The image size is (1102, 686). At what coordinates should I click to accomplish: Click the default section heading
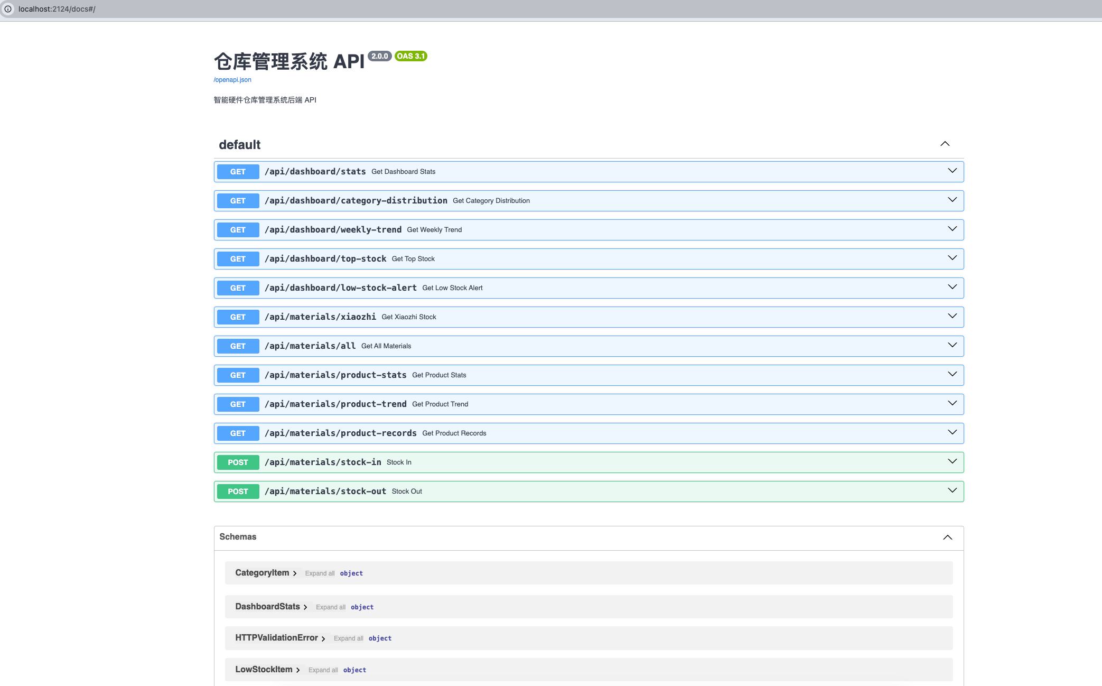point(240,145)
